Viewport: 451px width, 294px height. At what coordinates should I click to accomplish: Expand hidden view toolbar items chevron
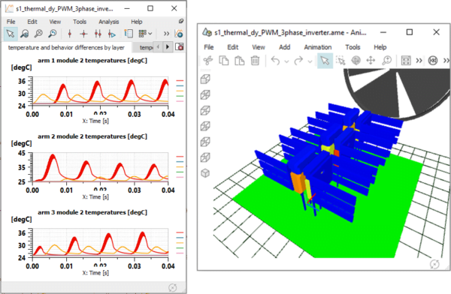click(x=419, y=61)
